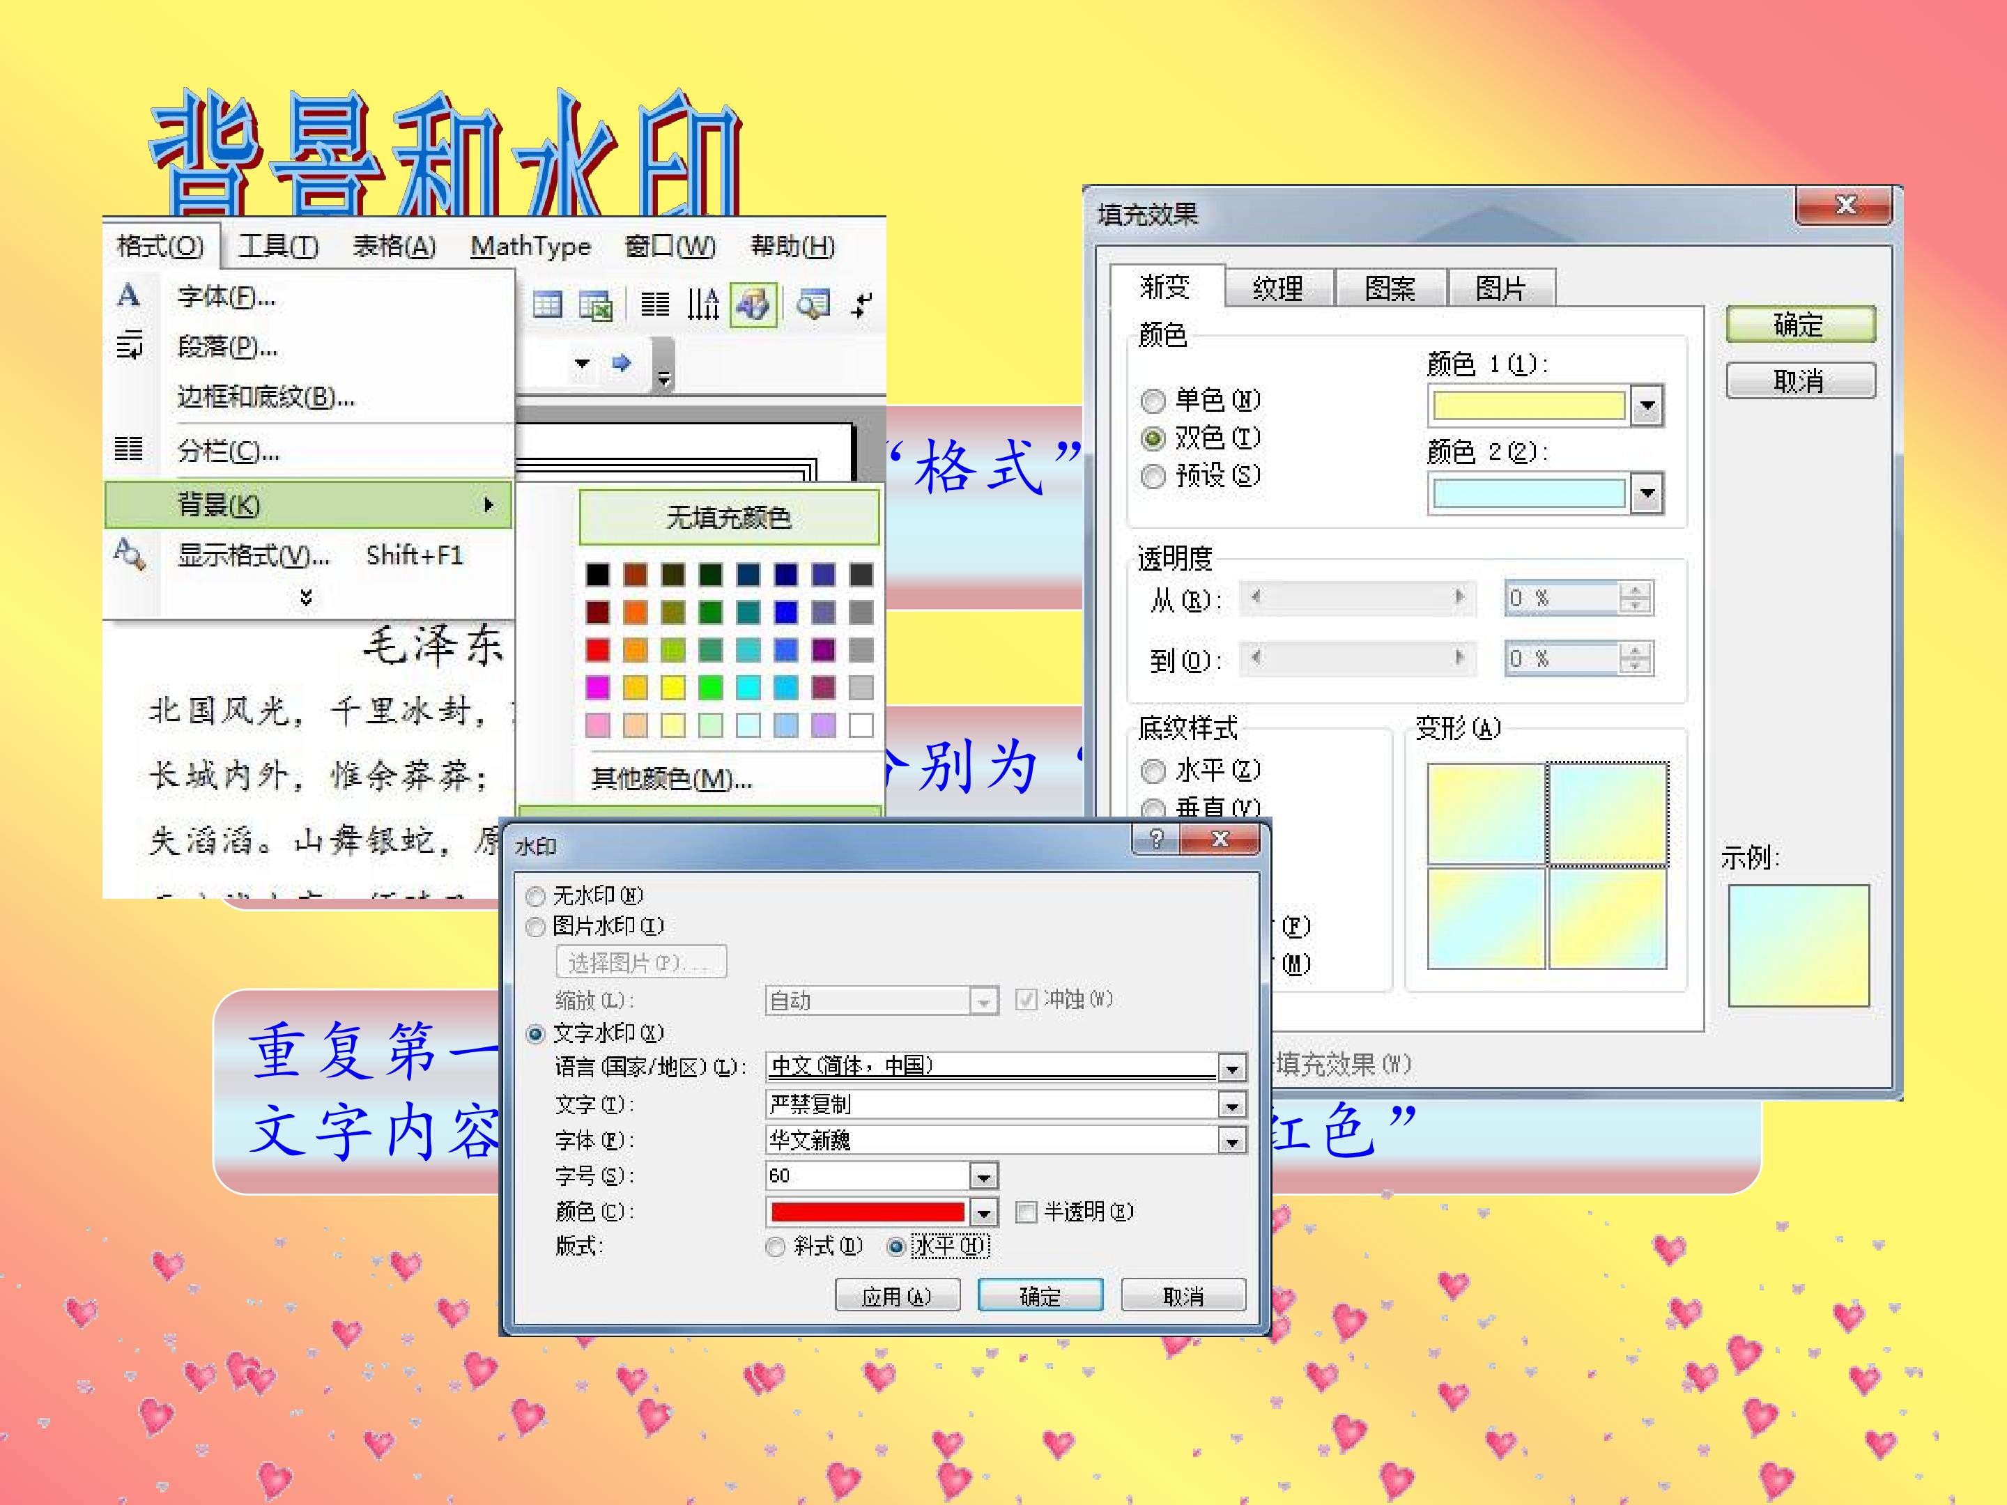The width and height of the screenshot is (2007, 1505).
Task: Open the 字号(S) dropdown showing 60
Action: [x=983, y=1177]
